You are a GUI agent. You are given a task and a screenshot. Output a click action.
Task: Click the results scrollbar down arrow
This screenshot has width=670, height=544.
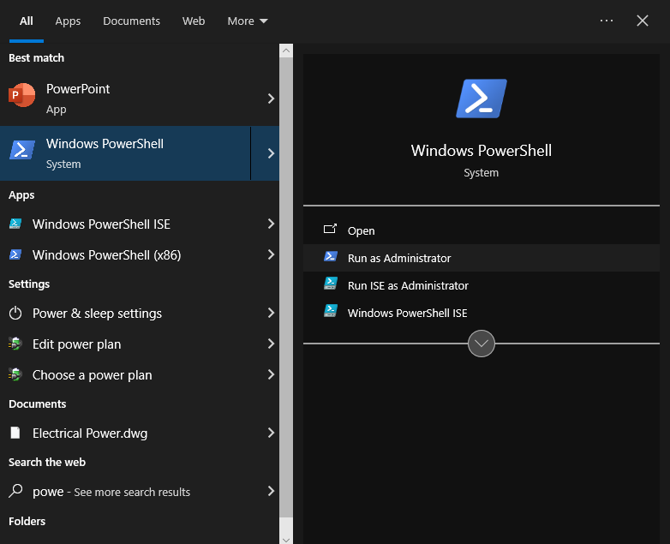click(x=286, y=540)
